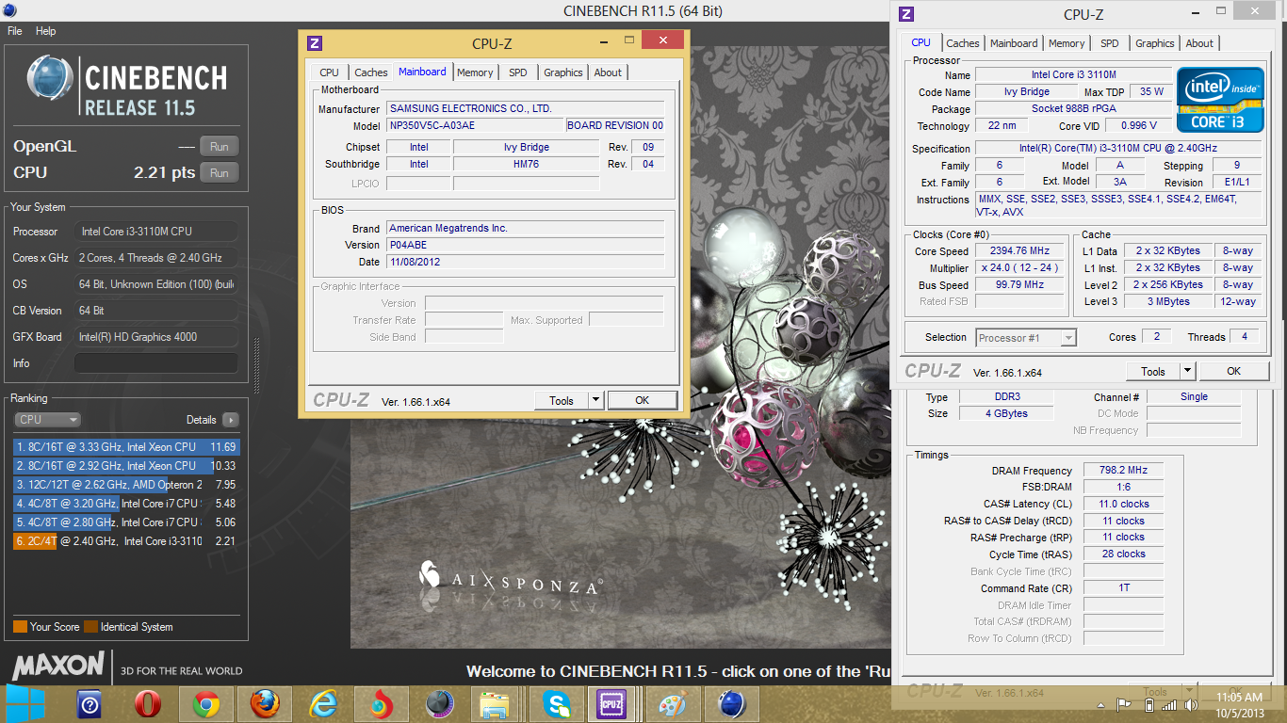Click the orange flame taskbar icon
The height and width of the screenshot is (723, 1287).
coord(381,704)
